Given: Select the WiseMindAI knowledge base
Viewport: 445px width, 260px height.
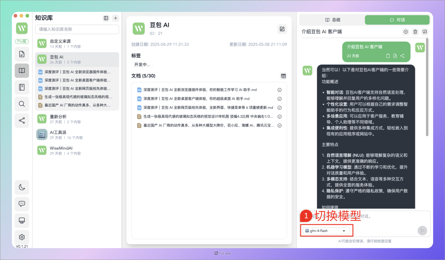Looking at the screenshot, I should click(77, 151).
